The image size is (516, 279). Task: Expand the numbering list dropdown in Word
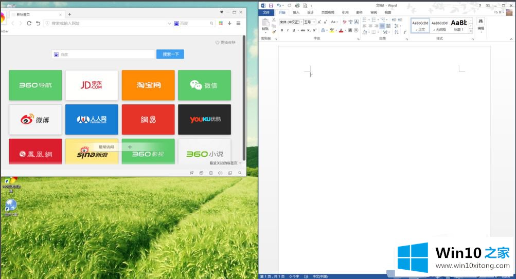click(x=378, y=20)
